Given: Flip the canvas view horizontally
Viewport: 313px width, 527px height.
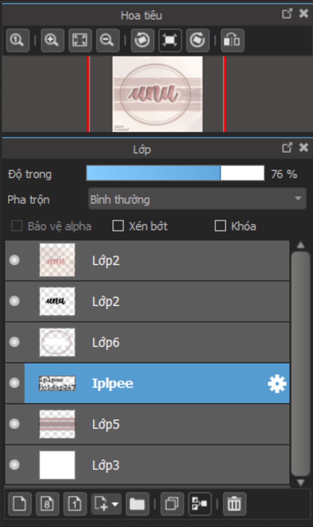Looking at the screenshot, I should click(232, 40).
